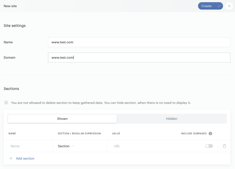Focus the site Name input field

[139, 42]
